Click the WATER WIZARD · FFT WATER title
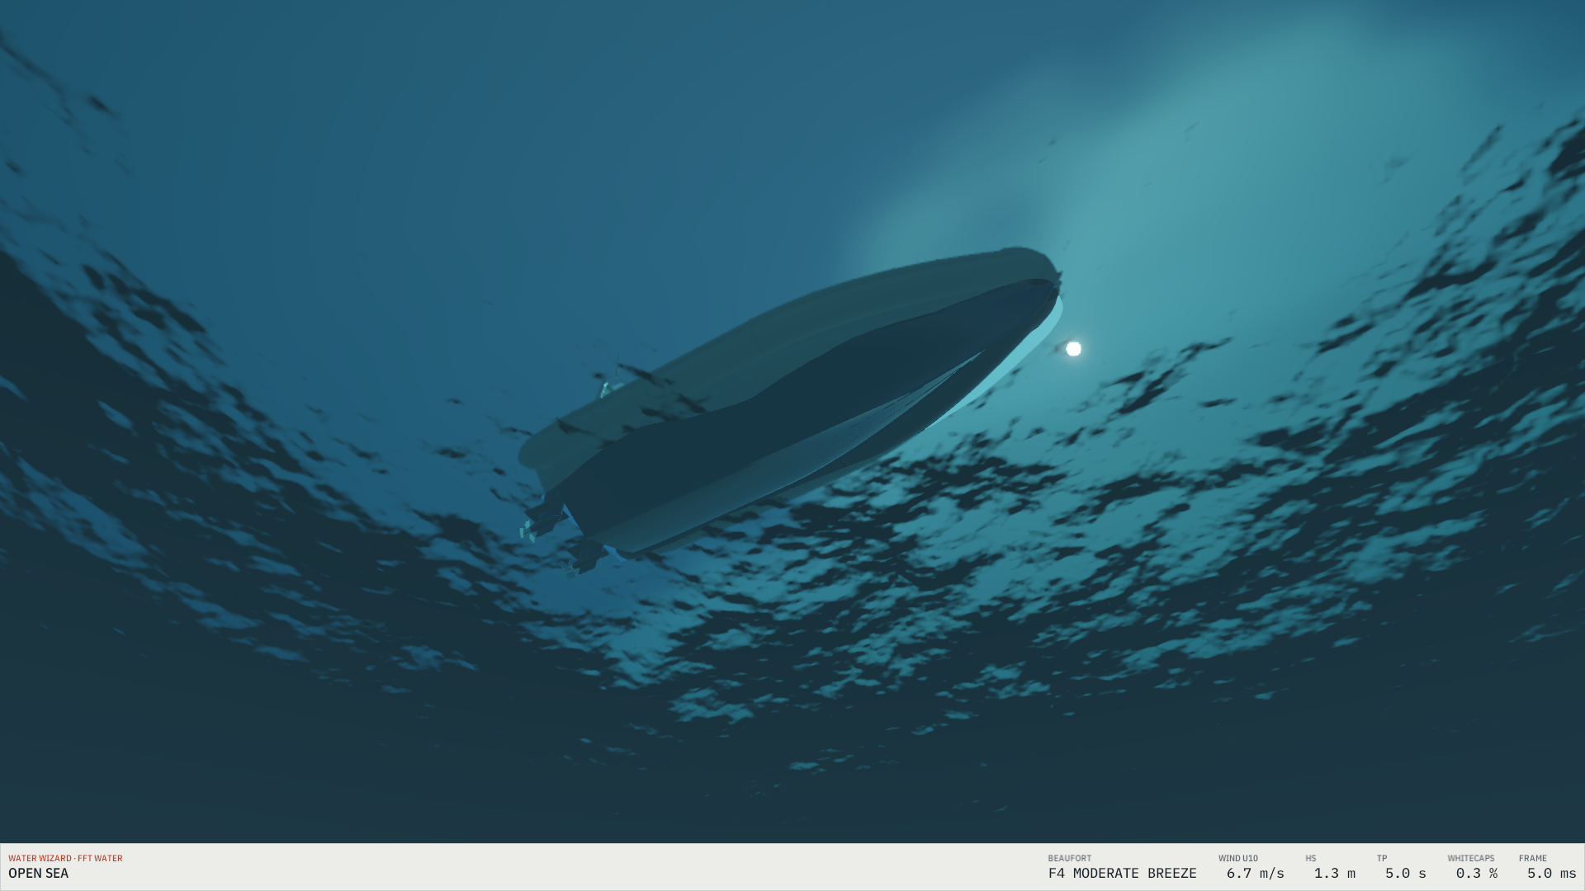This screenshot has height=891, width=1585. tap(65, 858)
